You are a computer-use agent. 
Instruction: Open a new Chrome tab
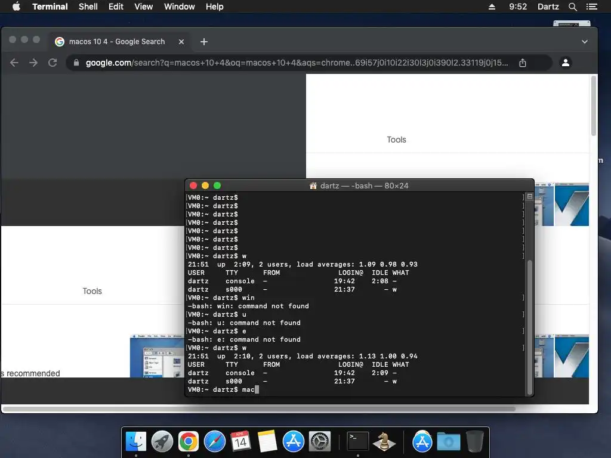tap(204, 42)
